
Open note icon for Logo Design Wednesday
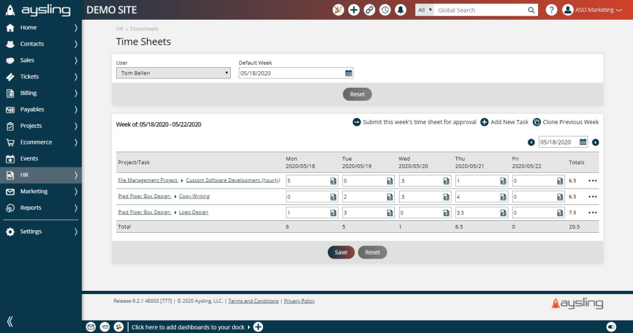(446, 213)
